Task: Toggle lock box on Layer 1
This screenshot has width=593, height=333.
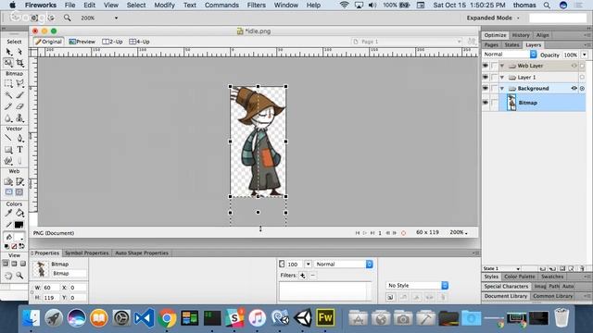Action: click(494, 77)
